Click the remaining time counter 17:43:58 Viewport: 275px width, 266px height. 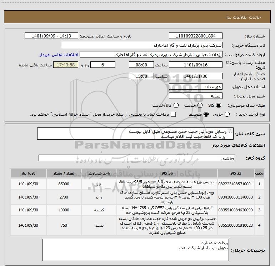[66, 65]
